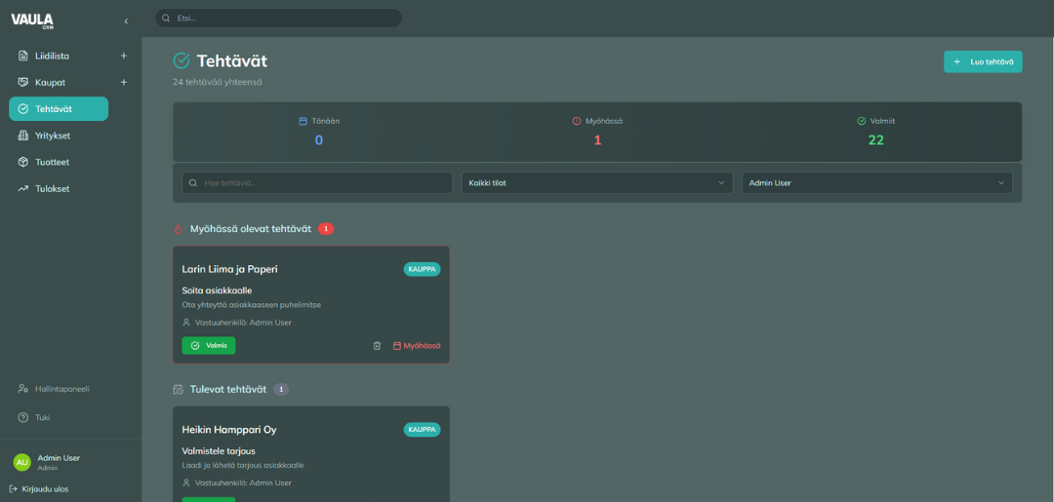The height and width of the screenshot is (502, 1054).
Task: Click the Kirjaudu ulos logout icon
Action: point(13,488)
